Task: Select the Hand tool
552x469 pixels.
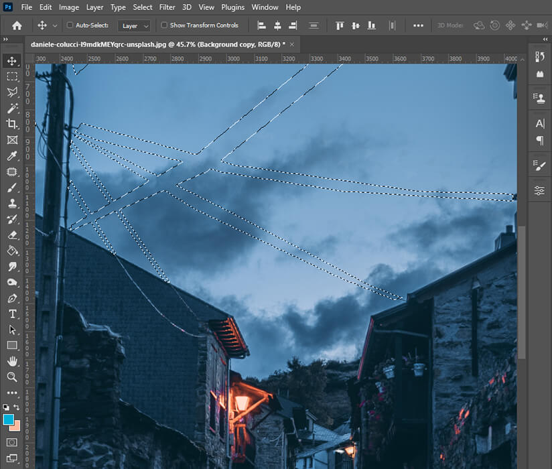Action: pyautogui.click(x=12, y=361)
